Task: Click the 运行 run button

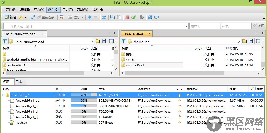Action: [x=74, y=17]
